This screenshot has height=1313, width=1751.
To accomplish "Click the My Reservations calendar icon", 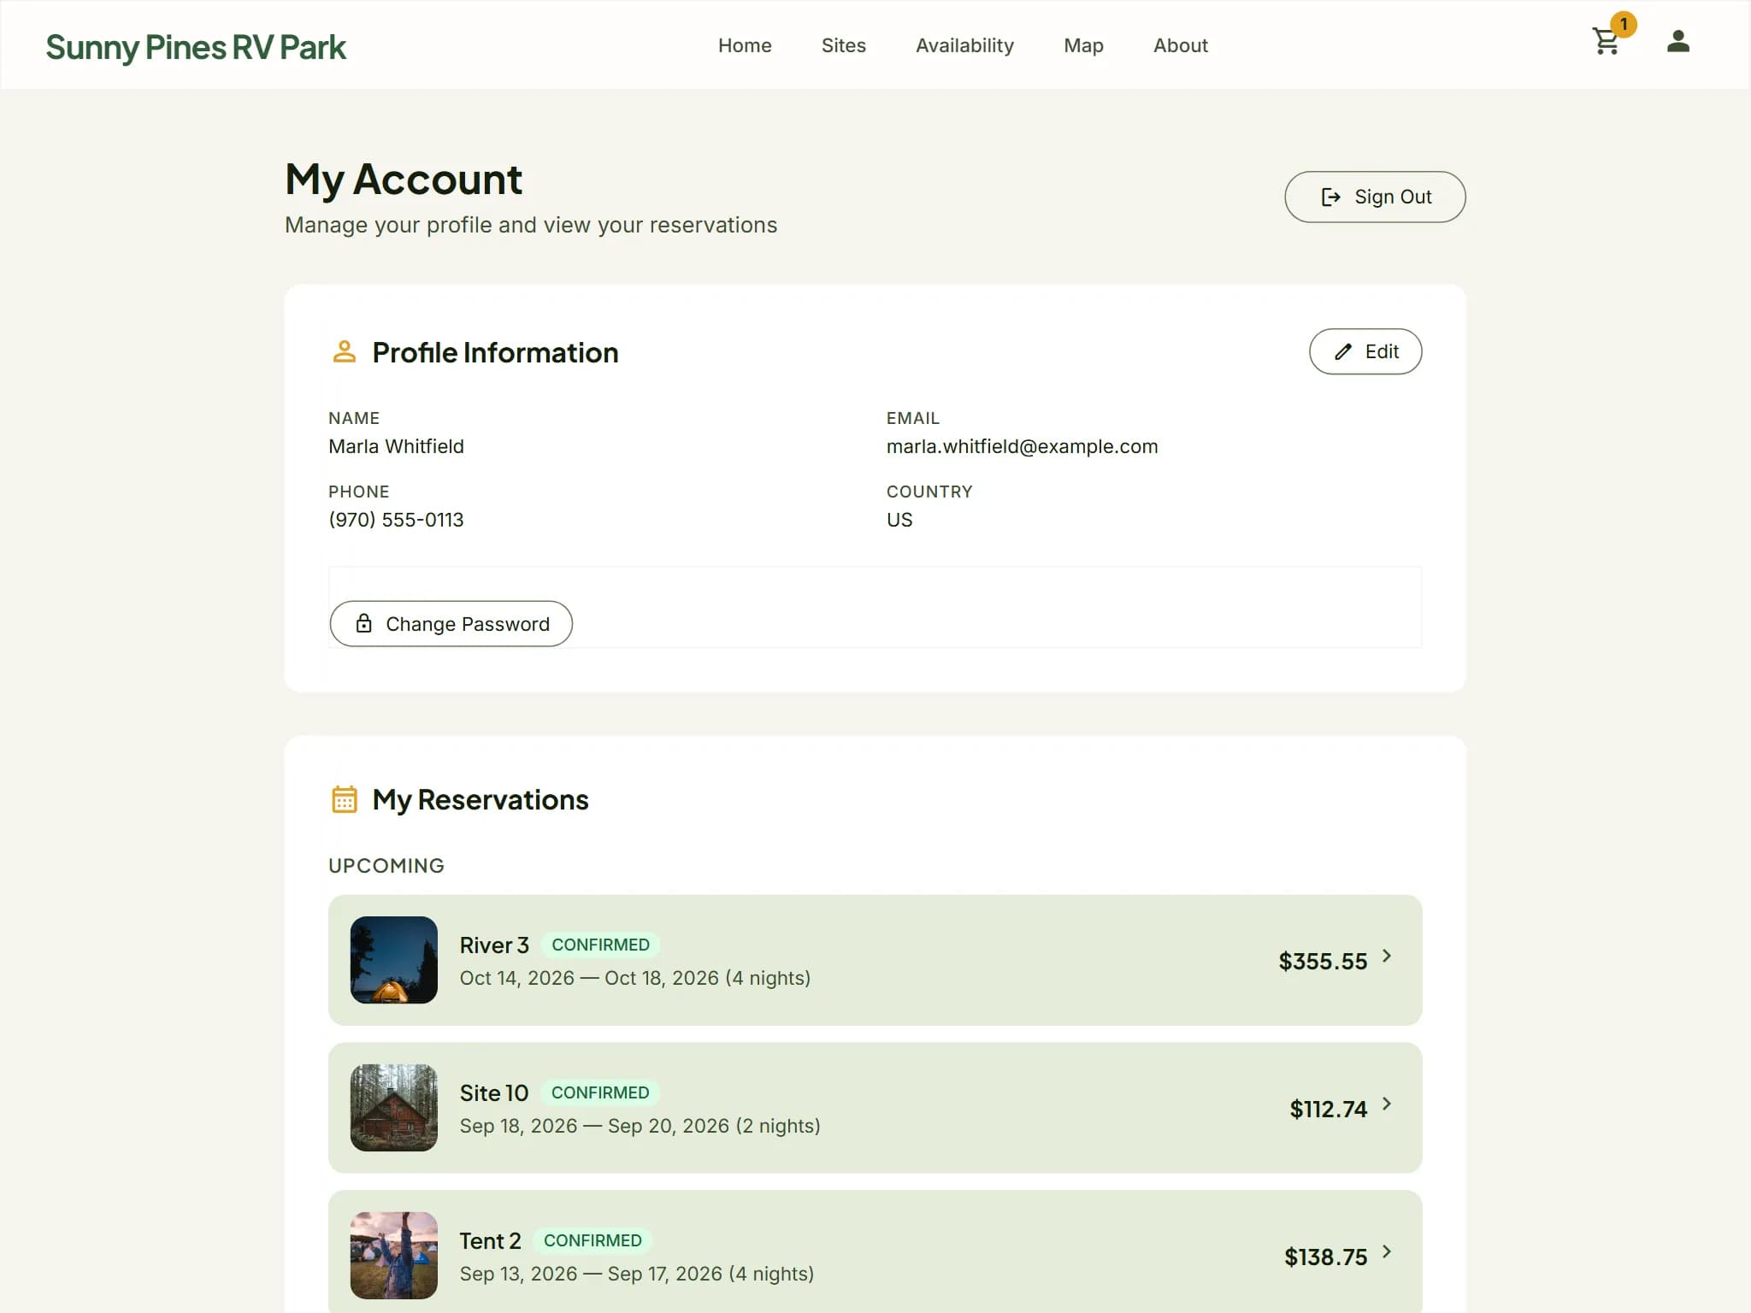I will 344,799.
